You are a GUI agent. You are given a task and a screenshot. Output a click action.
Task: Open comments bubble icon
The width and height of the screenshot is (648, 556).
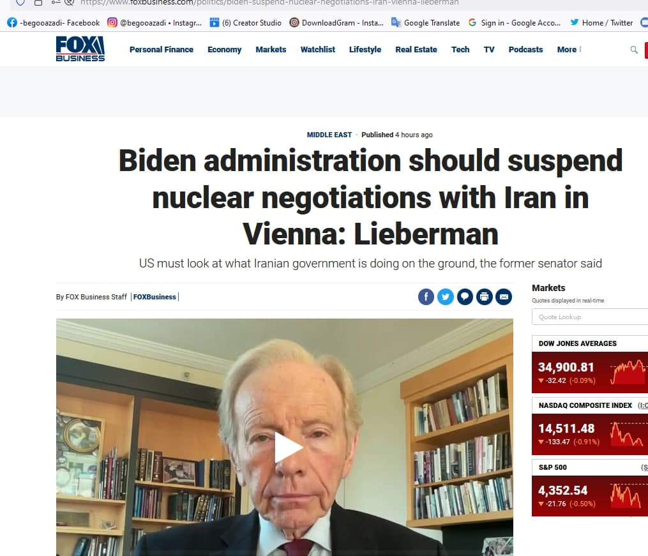click(465, 297)
